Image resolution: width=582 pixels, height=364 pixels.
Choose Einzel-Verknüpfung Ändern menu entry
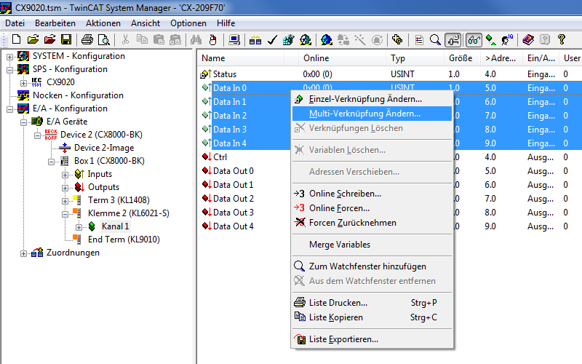pos(372,99)
